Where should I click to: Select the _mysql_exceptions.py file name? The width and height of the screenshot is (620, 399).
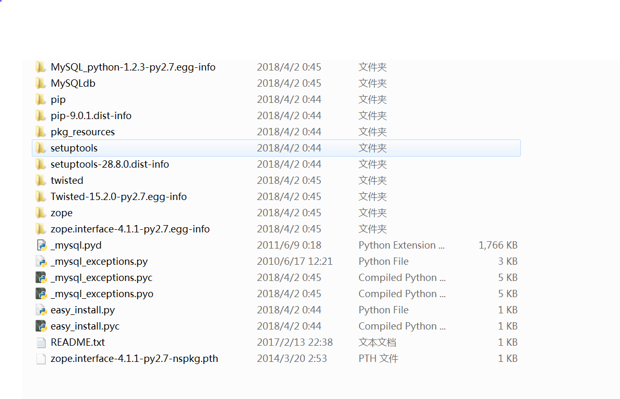tap(99, 262)
